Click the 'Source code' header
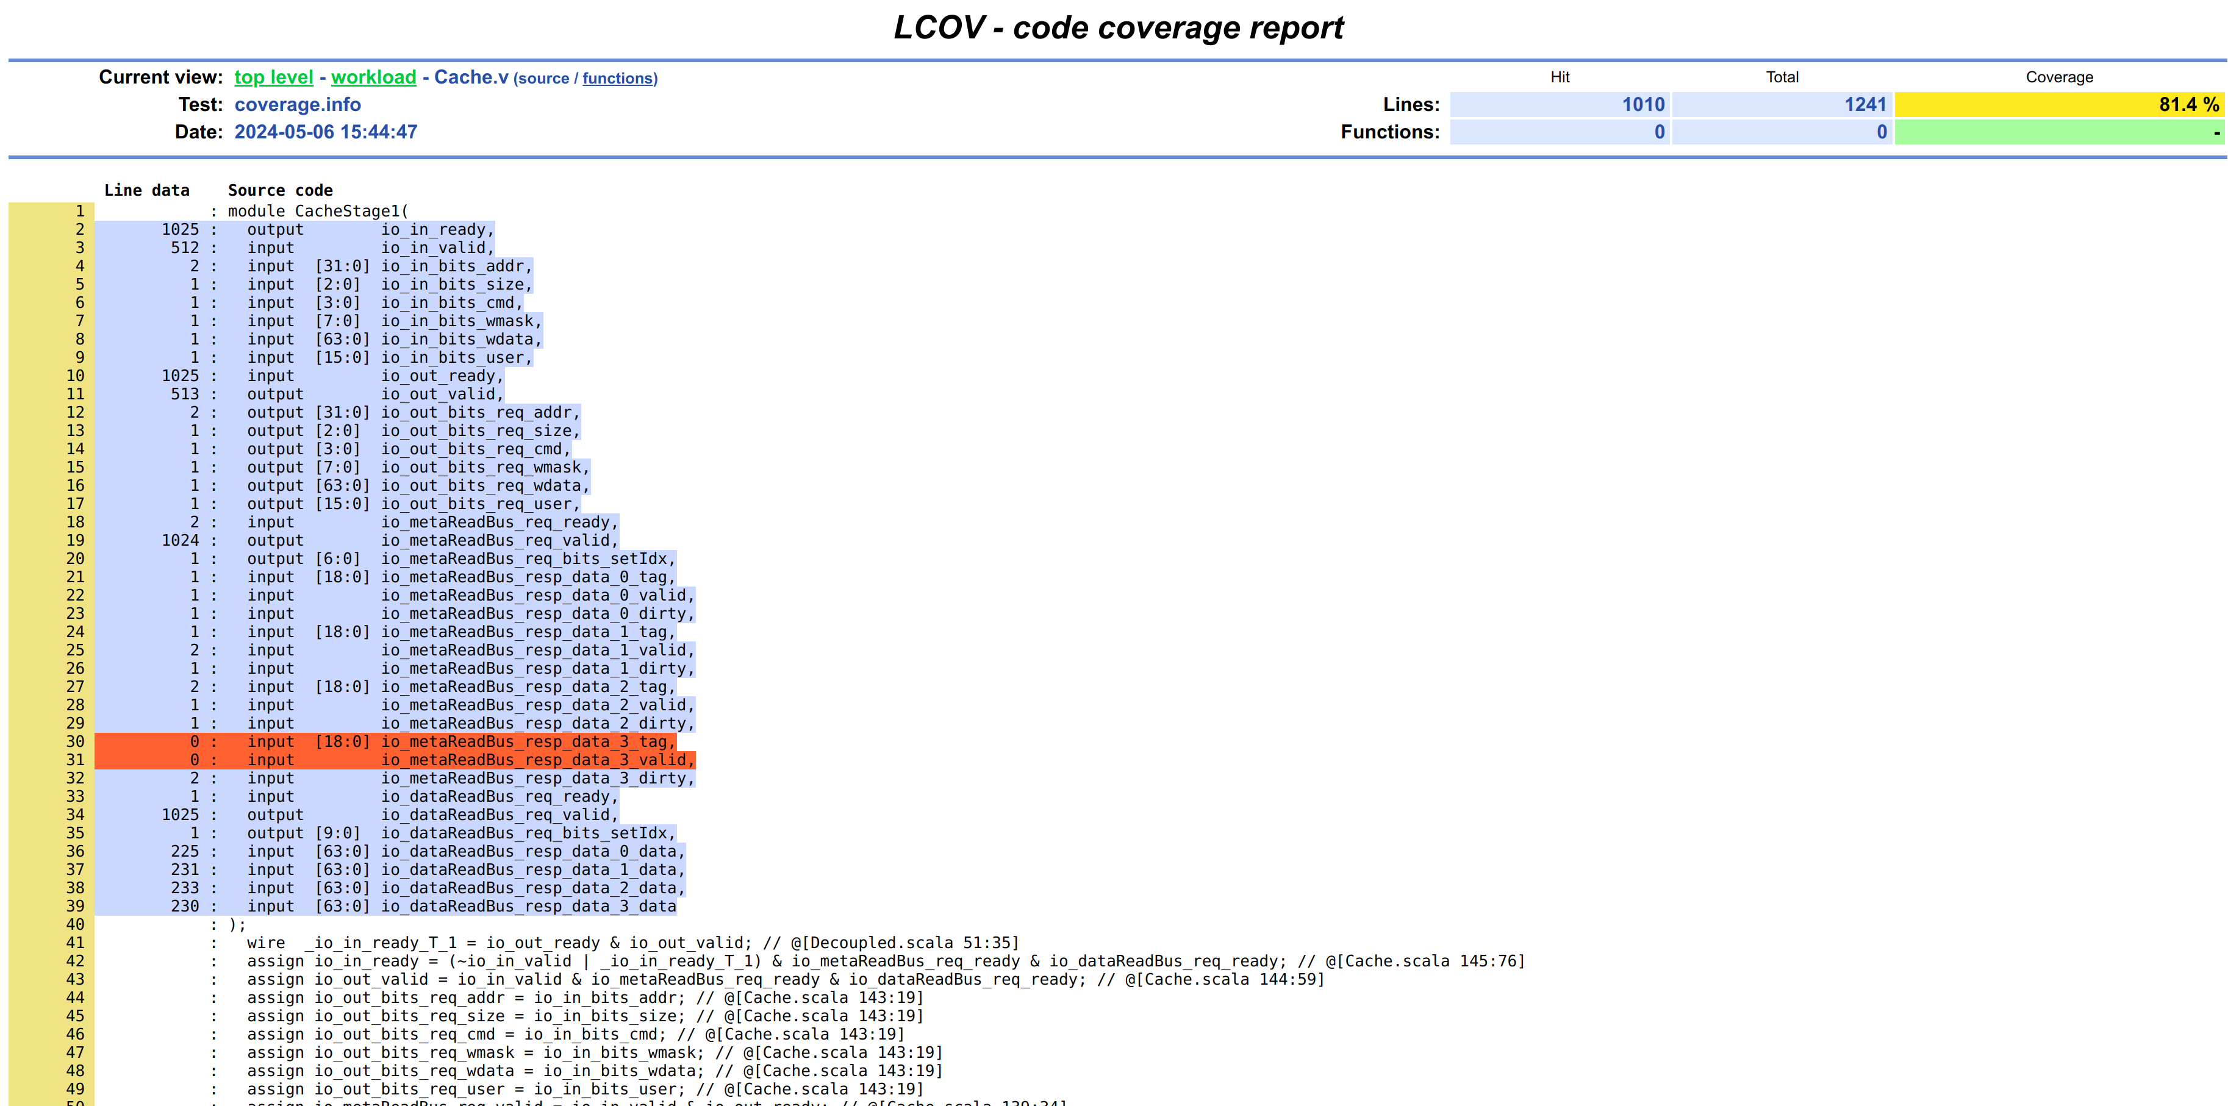Screen dimensions: 2228x1106 click(x=280, y=190)
